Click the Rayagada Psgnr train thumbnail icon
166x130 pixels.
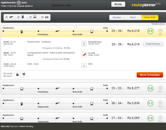[x=84, y=44]
